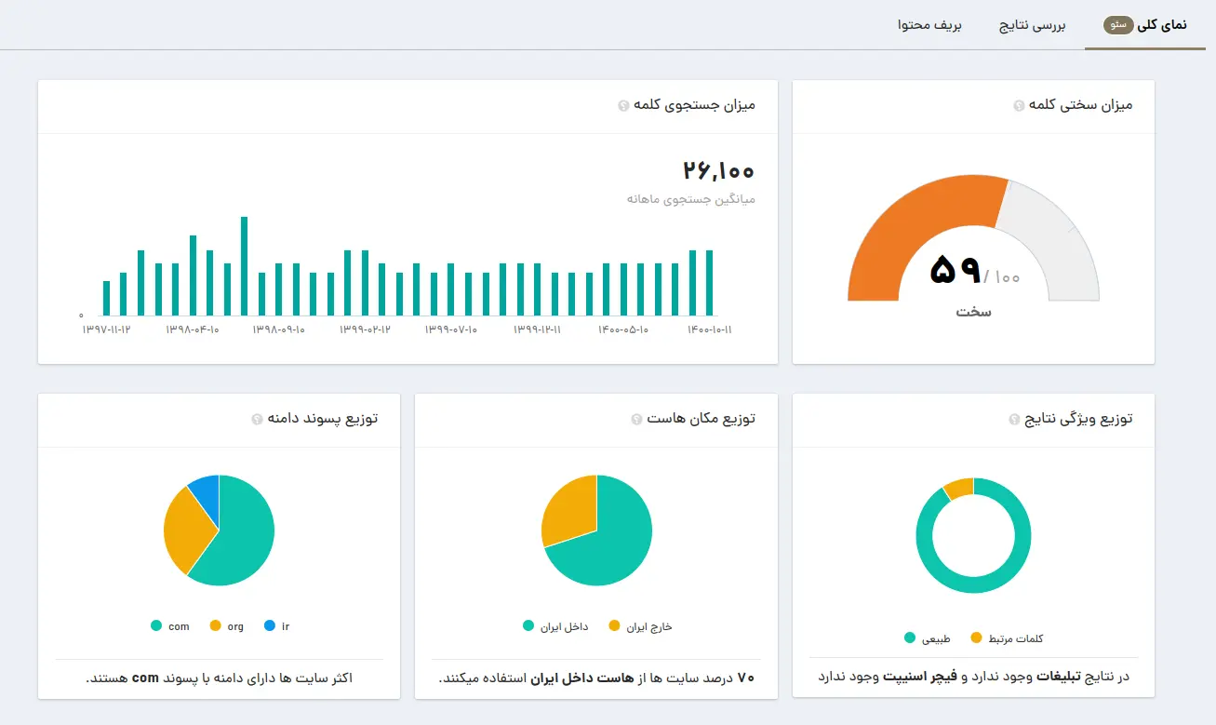
Task: Click the میانگین جستجوی ماهانه caption
Action: coord(690,199)
